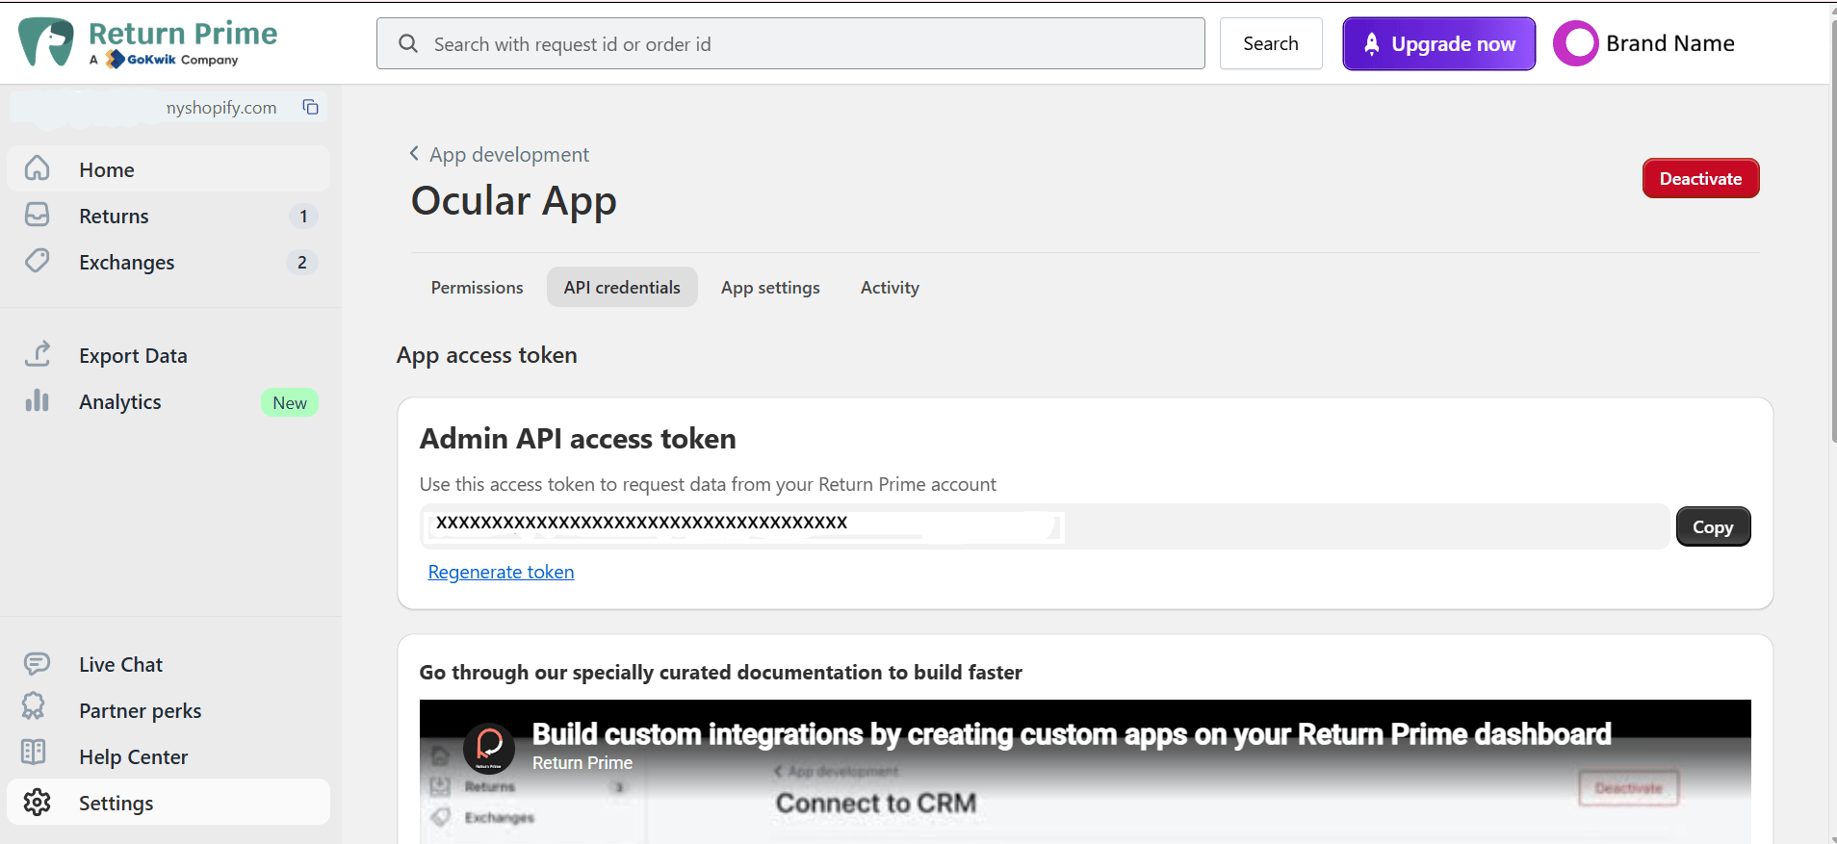The image size is (1837, 844).
Task: Switch to the Permissions tab
Action: point(477,287)
